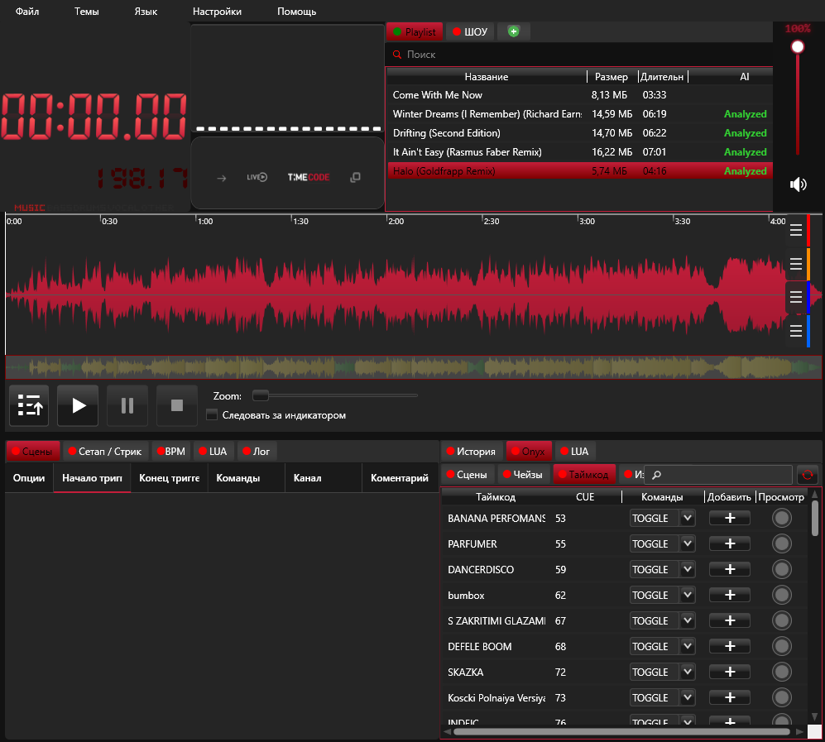Click the add button for SKAZKA row
Screen dimensions: 825x742
[x=729, y=672]
